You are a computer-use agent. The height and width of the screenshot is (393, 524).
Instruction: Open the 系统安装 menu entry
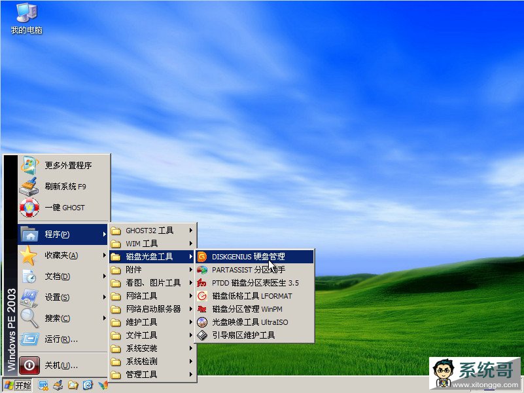(152, 348)
